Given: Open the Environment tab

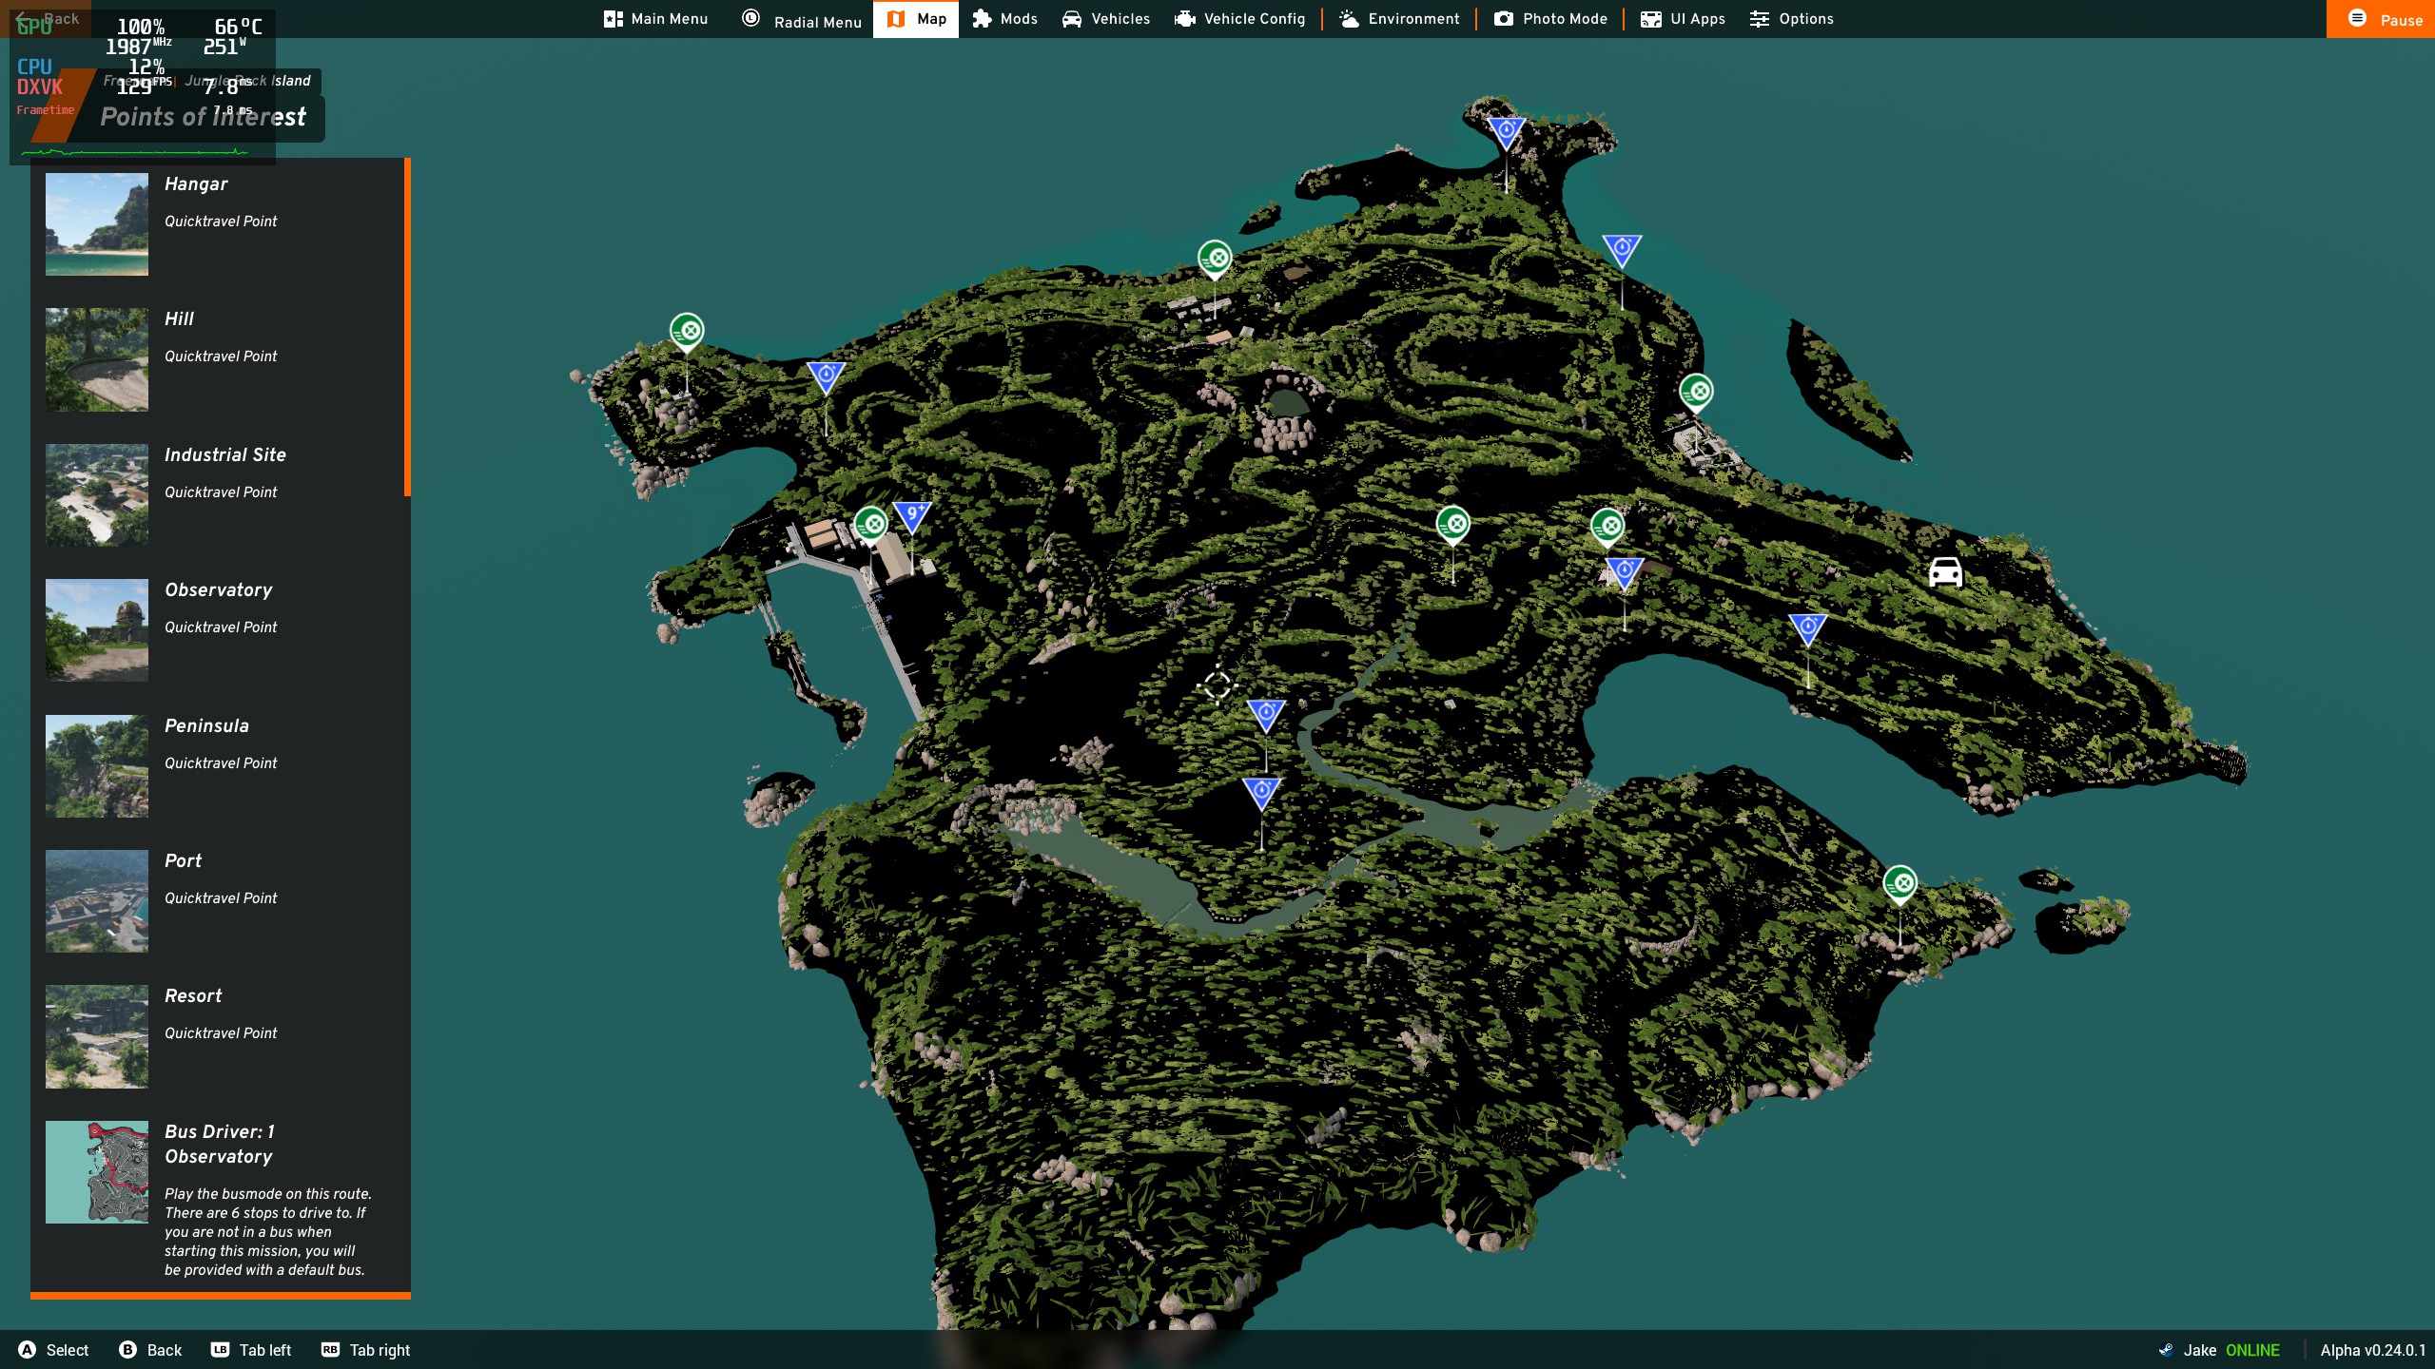Looking at the screenshot, I should coord(1398,19).
